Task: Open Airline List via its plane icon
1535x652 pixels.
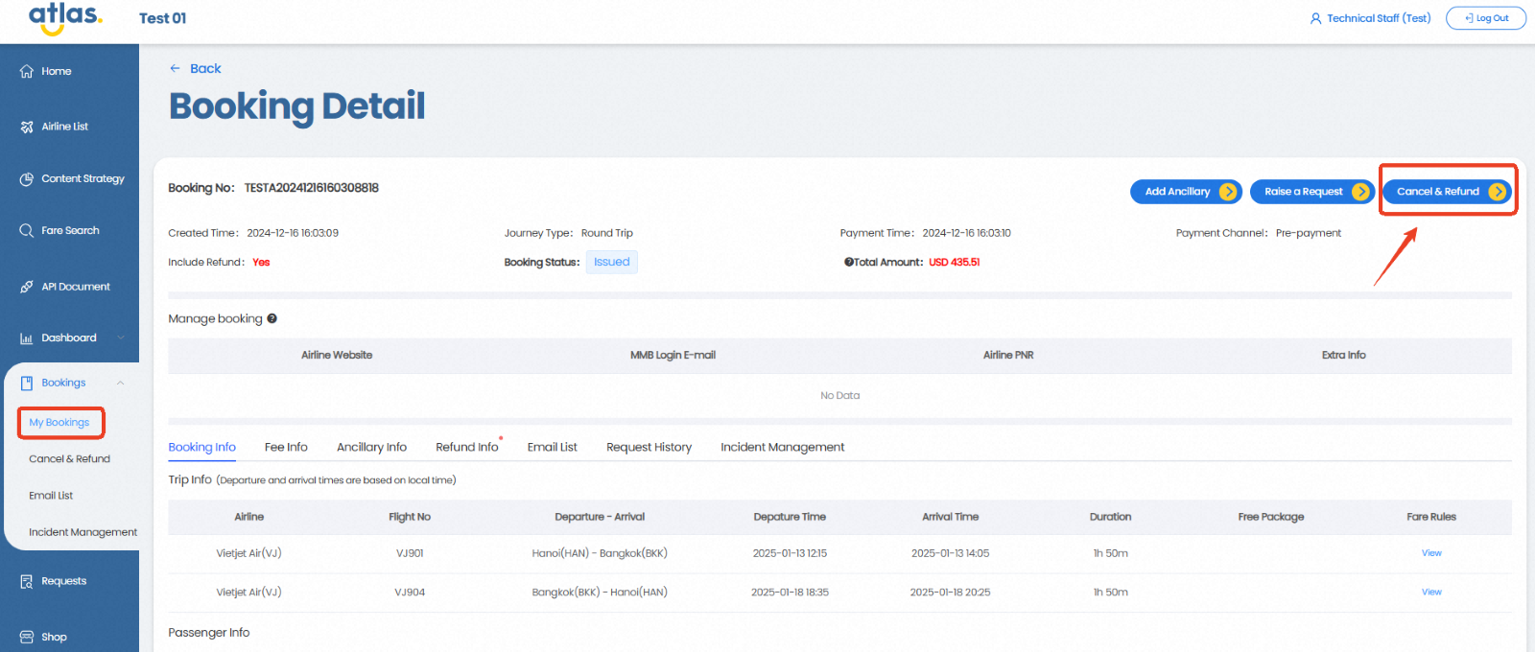Action: (x=27, y=127)
